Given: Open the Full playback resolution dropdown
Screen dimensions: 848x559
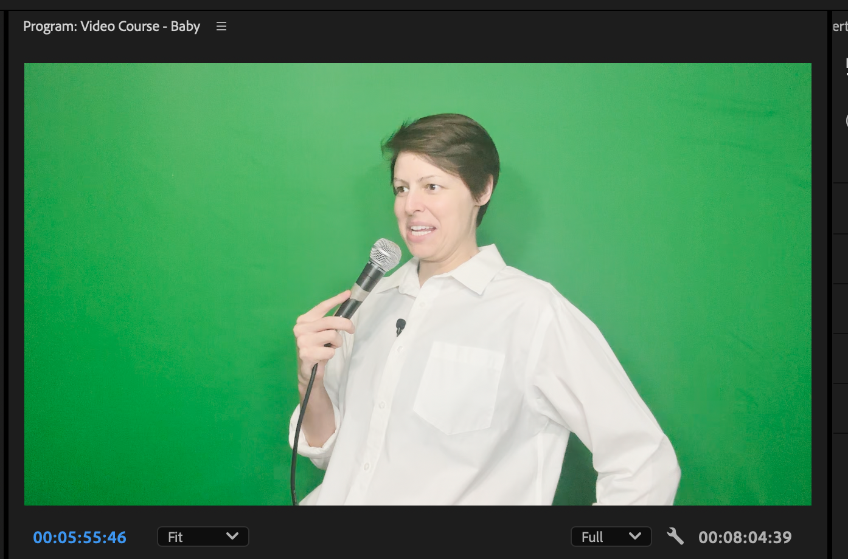Looking at the screenshot, I should pyautogui.click(x=611, y=537).
